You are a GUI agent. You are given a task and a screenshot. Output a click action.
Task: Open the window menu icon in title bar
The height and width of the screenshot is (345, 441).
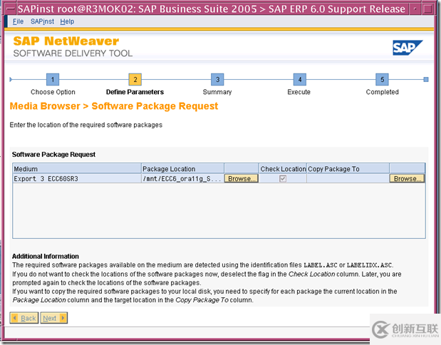pyautogui.click(x=11, y=9)
